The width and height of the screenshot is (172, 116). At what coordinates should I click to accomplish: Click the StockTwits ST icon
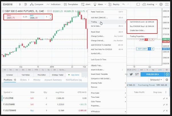137,74
